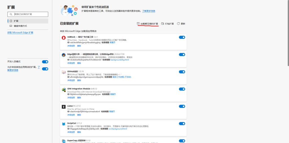Open Listen 1 背景页 link

[112, 111]
